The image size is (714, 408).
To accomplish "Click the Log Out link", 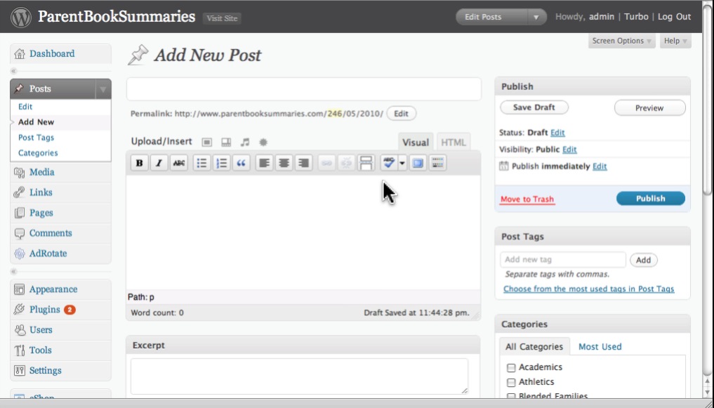I will [675, 17].
